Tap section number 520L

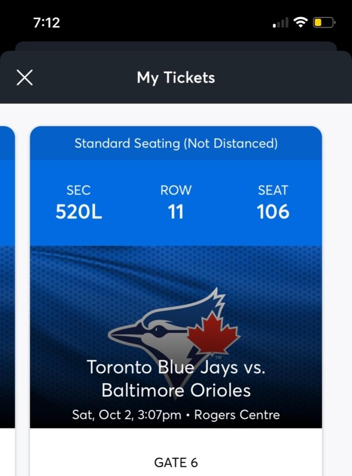78,212
